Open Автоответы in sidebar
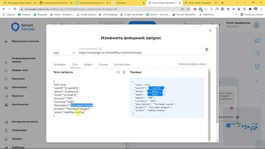265x149 pixels. pos(19,87)
